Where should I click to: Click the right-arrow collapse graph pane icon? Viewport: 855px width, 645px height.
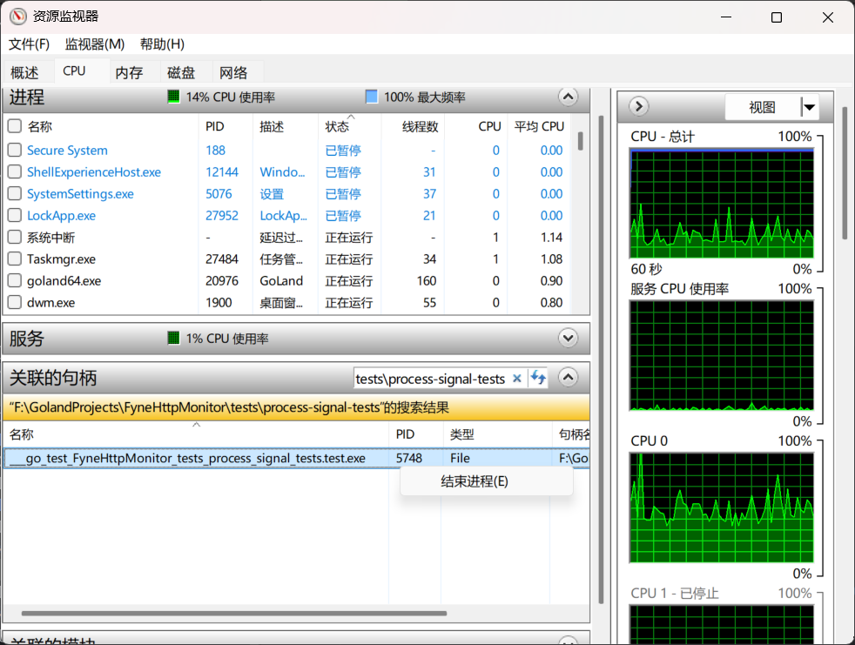point(638,107)
